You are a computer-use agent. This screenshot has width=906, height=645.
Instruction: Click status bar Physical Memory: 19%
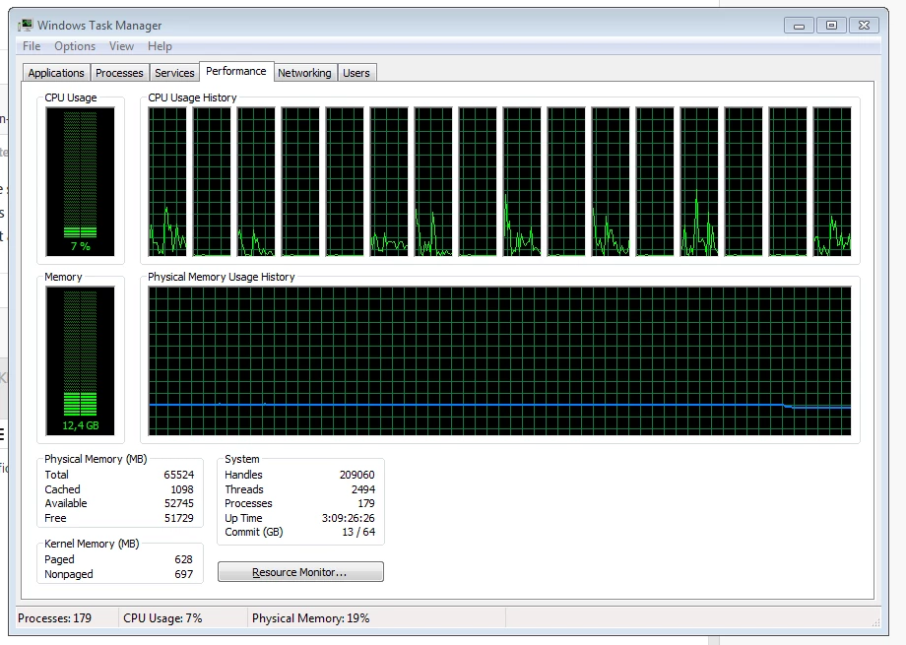(311, 618)
